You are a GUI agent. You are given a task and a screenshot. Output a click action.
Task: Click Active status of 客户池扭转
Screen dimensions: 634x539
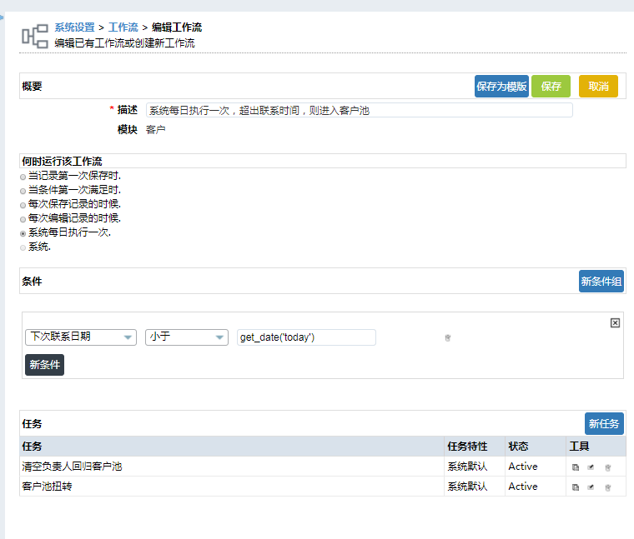(523, 487)
